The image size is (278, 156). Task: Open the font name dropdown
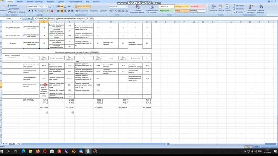[x=40, y=7]
